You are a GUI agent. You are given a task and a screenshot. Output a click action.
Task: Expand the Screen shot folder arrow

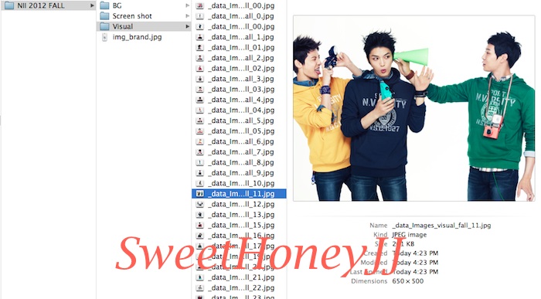(187, 16)
